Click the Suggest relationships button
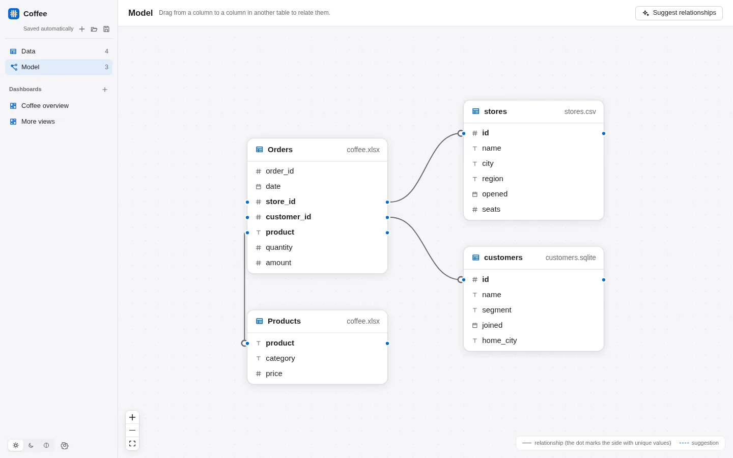 pos(679,13)
